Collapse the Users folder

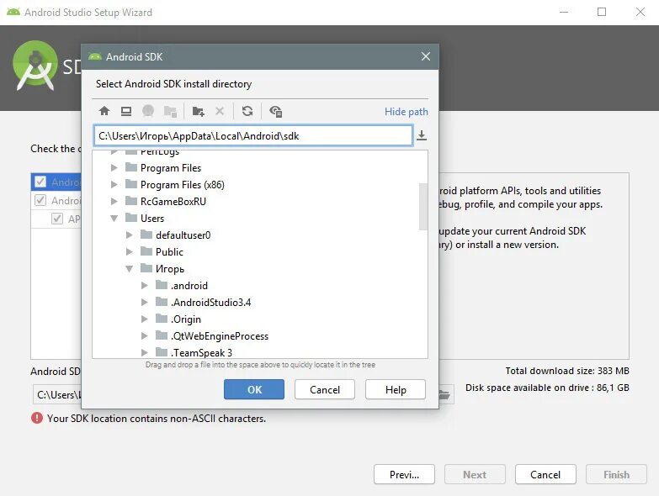click(x=114, y=219)
